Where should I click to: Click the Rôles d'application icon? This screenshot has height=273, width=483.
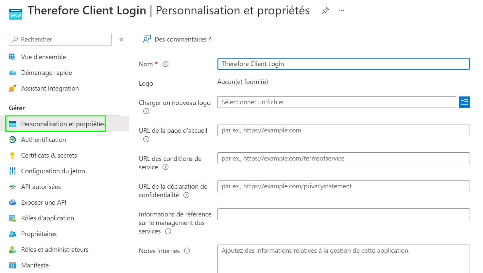pos(12,218)
